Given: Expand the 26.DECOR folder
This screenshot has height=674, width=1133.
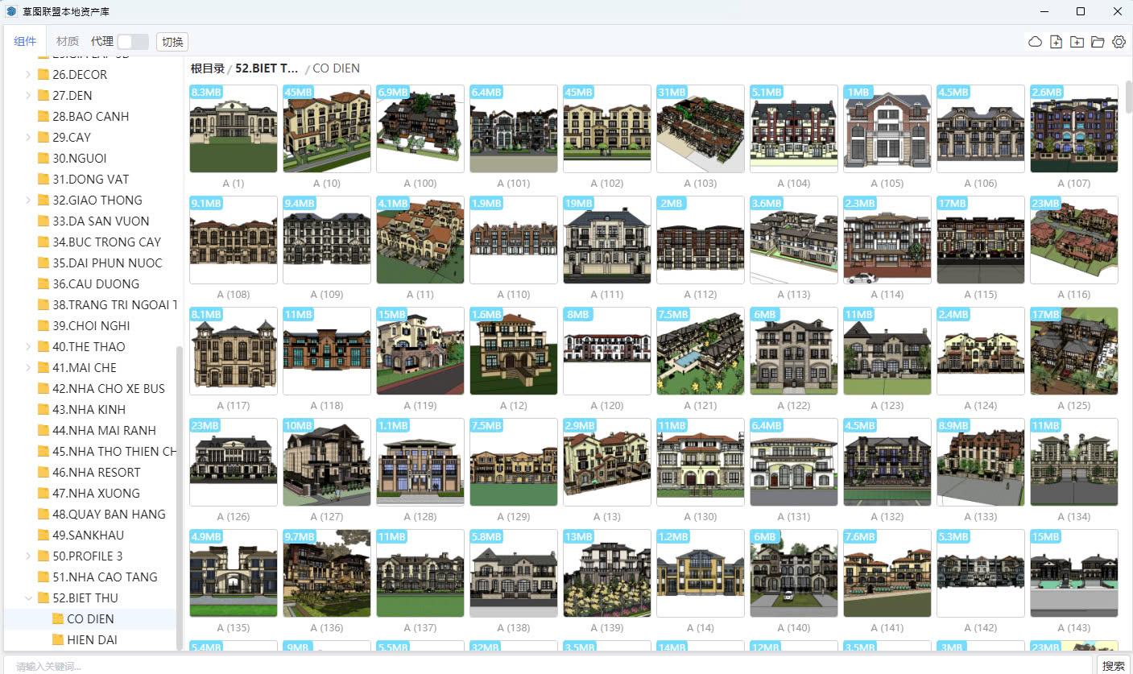Looking at the screenshot, I should 28,75.
